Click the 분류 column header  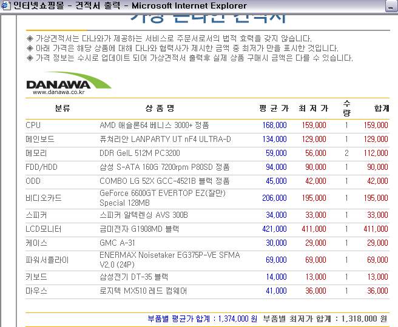pos(62,108)
